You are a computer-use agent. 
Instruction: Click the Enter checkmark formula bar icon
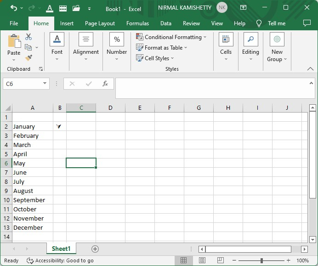[x=89, y=84]
